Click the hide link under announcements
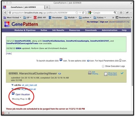This screenshot has height=117, width=135. click(x=9, y=54)
